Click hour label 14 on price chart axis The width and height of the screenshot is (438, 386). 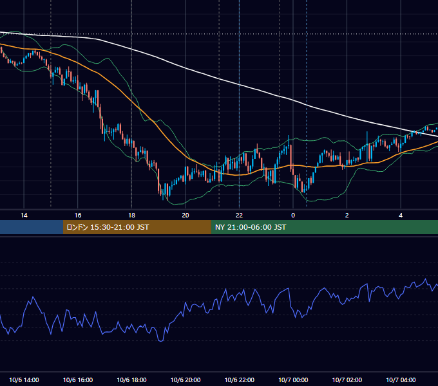(24, 216)
